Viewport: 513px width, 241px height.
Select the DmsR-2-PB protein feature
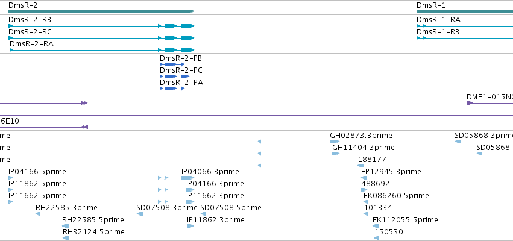(172, 64)
